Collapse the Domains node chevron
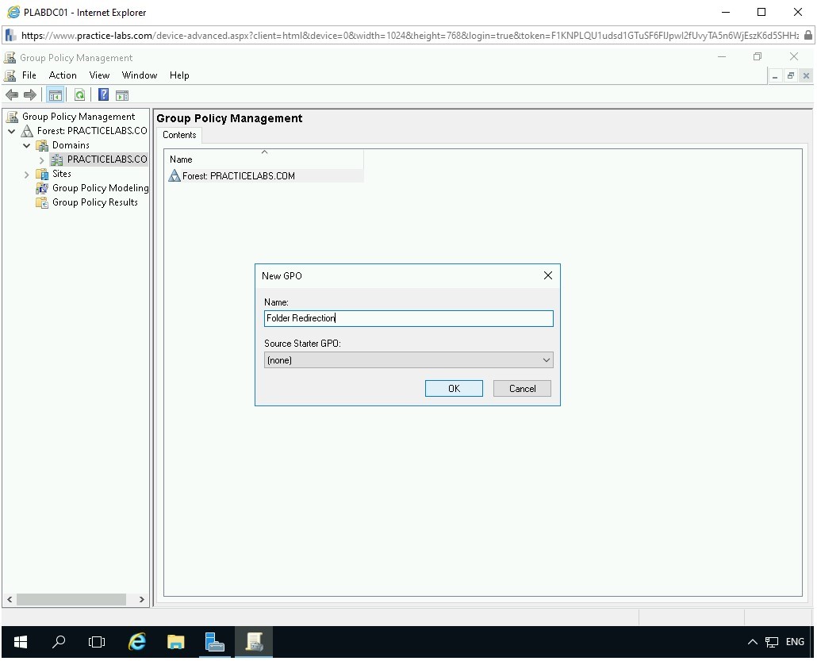This screenshot has width=817, height=661. [27, 145]
